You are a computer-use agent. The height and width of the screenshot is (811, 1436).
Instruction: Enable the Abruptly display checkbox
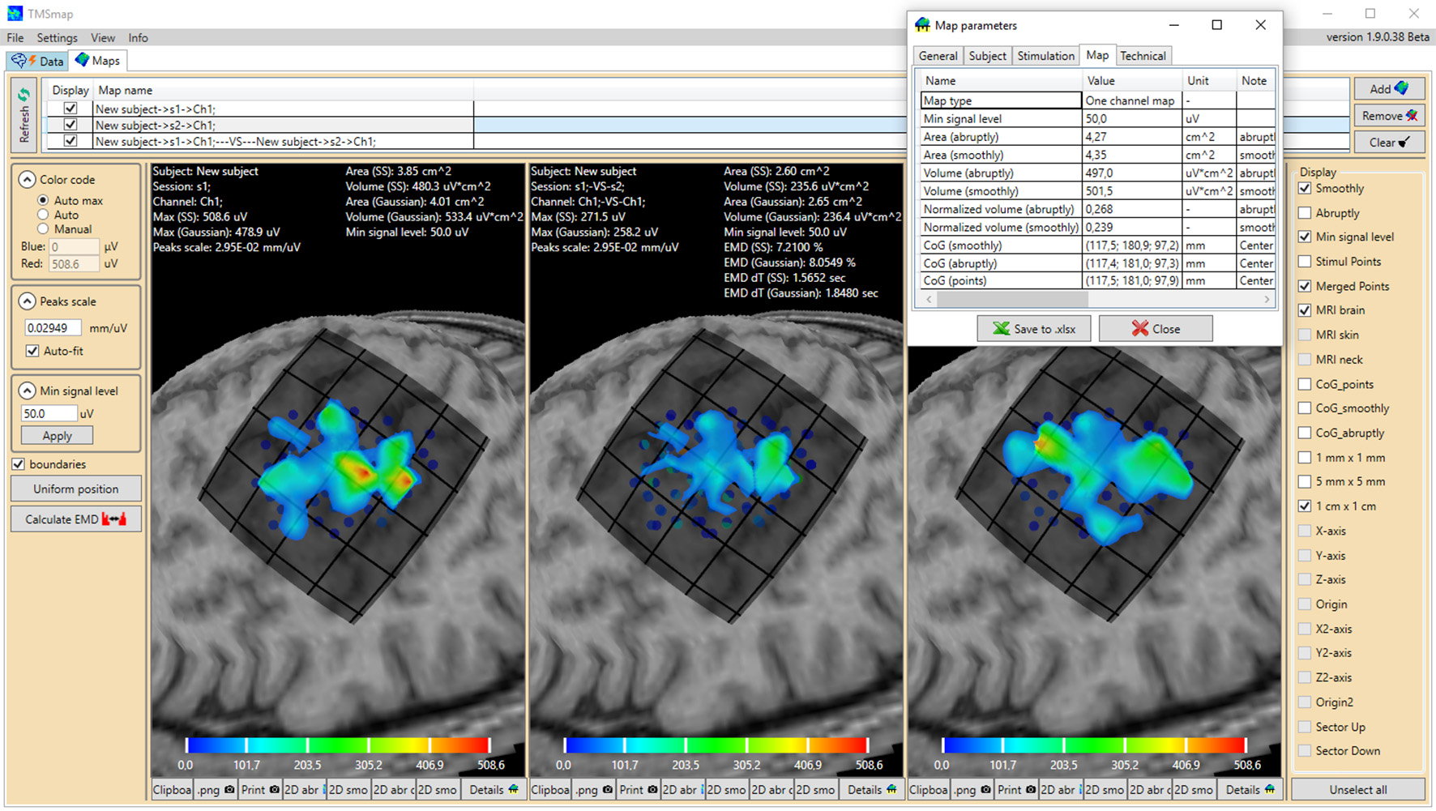point(1305,213)
